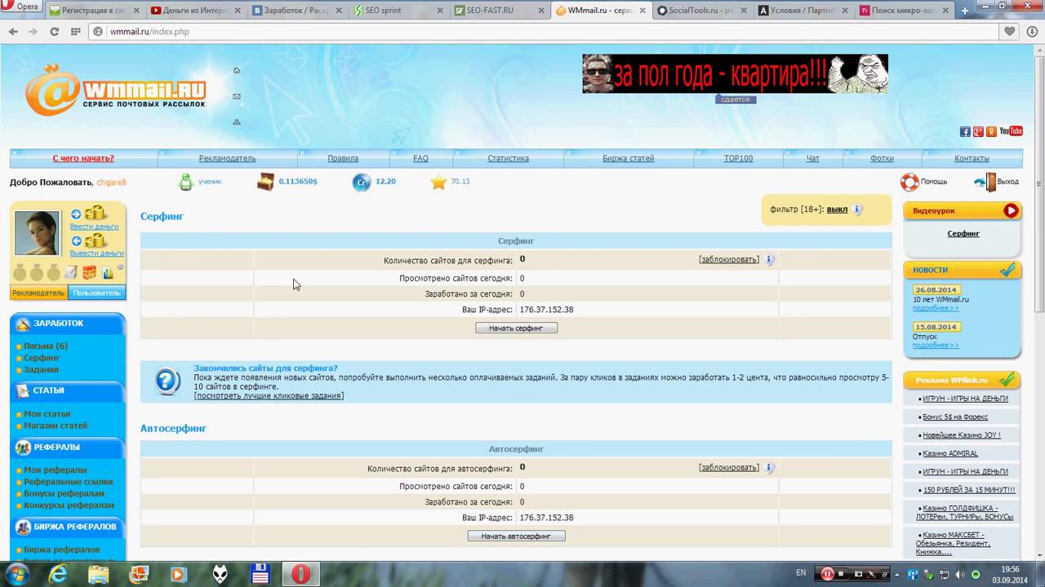Screen dimensions: 1045x587
Task: Click the за пол года квартира banner
Action: click(735, 74)
